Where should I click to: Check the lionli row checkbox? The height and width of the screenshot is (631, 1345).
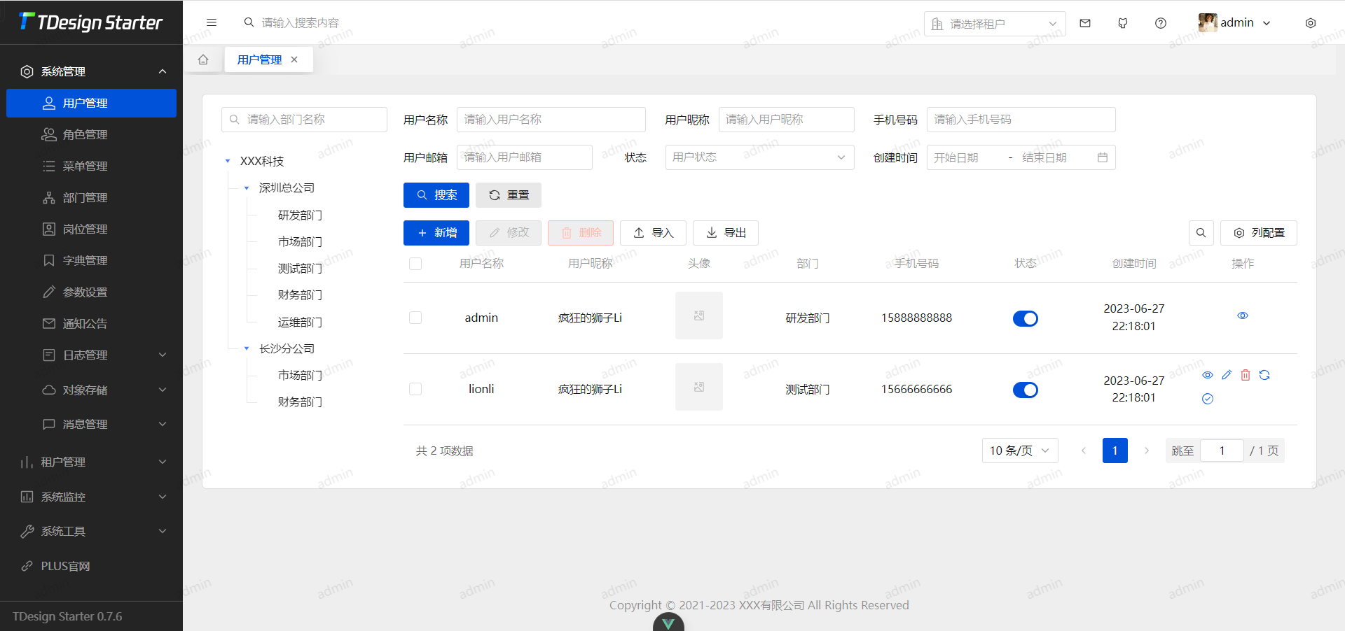(x=415, y=389)
